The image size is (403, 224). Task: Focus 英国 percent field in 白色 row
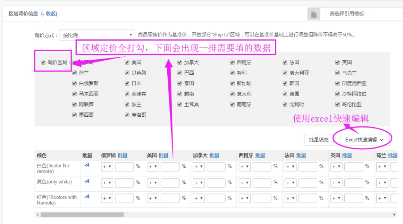[x=353, y=167]
